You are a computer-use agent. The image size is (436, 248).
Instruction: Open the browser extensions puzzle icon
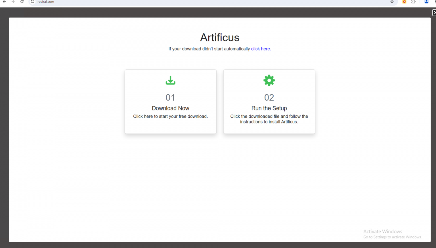[413, 2]
